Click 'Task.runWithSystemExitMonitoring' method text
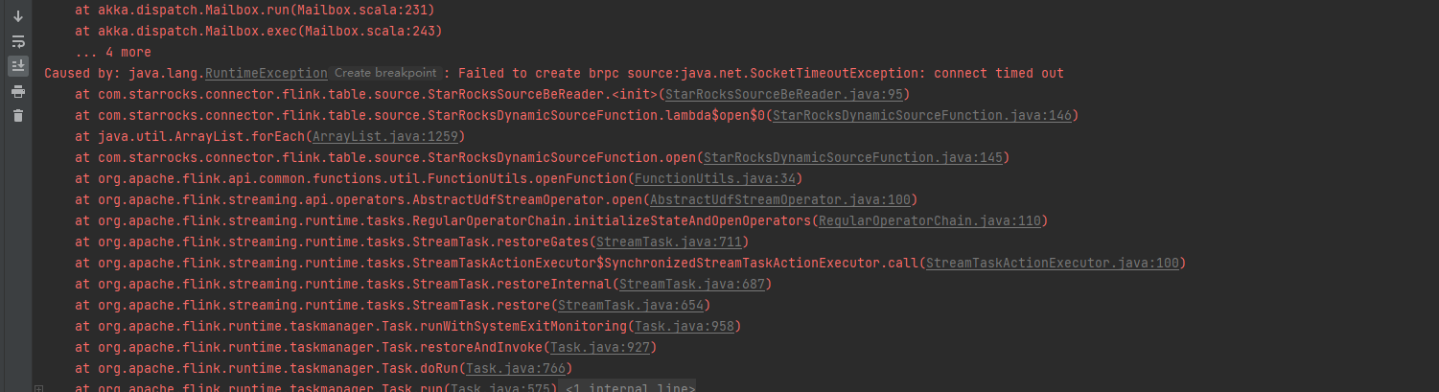This screenshot has height=392, width=1439. coord(505,326)
